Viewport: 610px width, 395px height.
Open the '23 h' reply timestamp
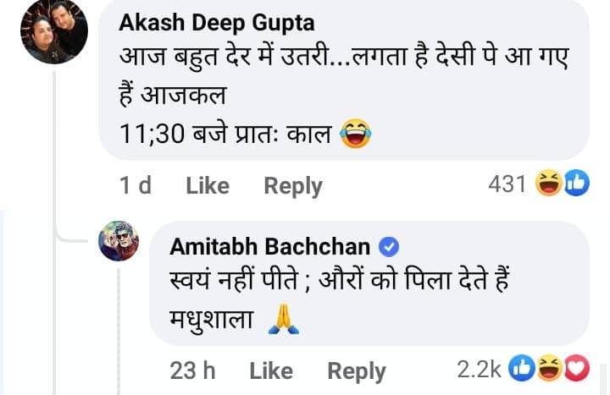(x=191, y=370)
